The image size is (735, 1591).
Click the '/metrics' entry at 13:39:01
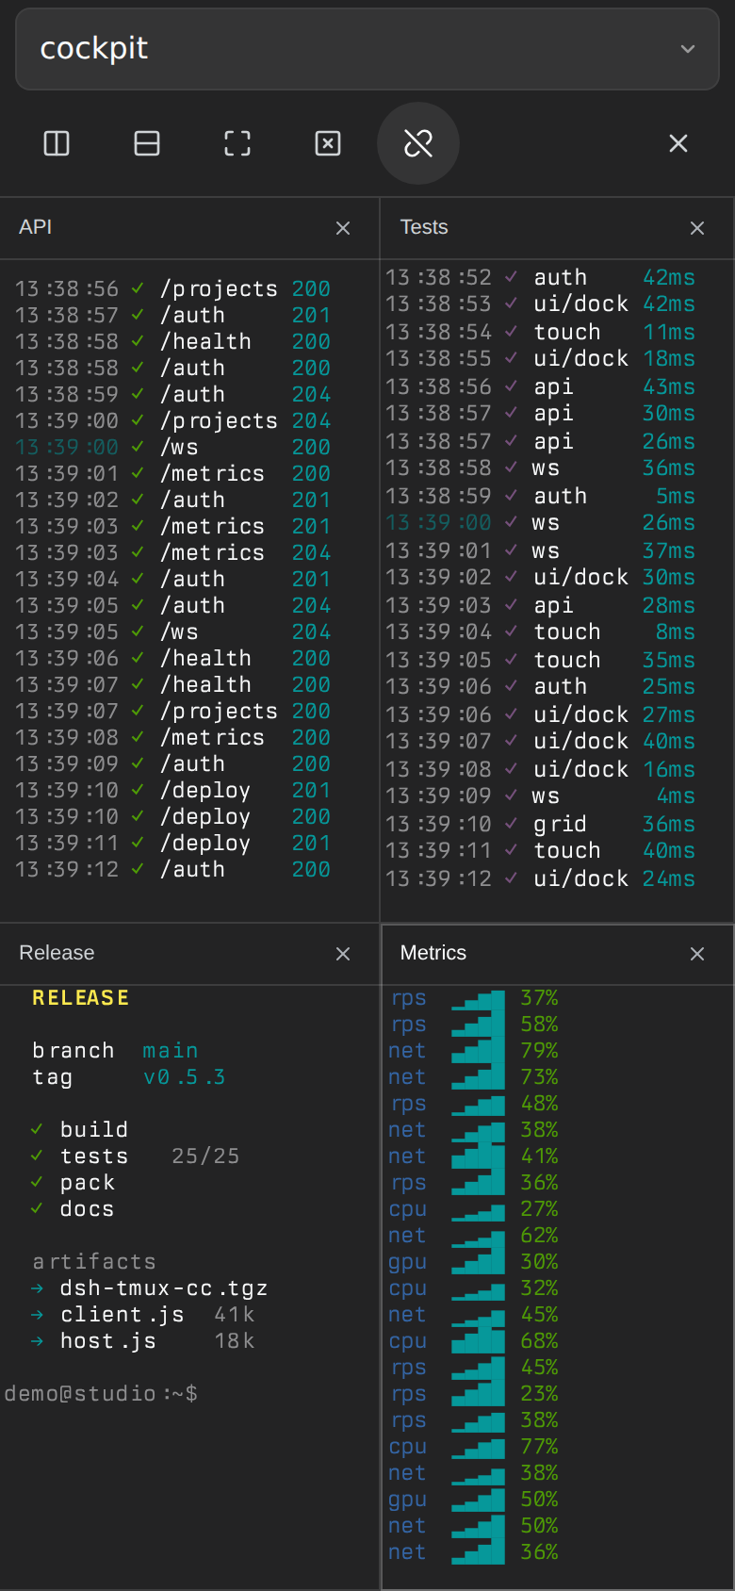212,474
